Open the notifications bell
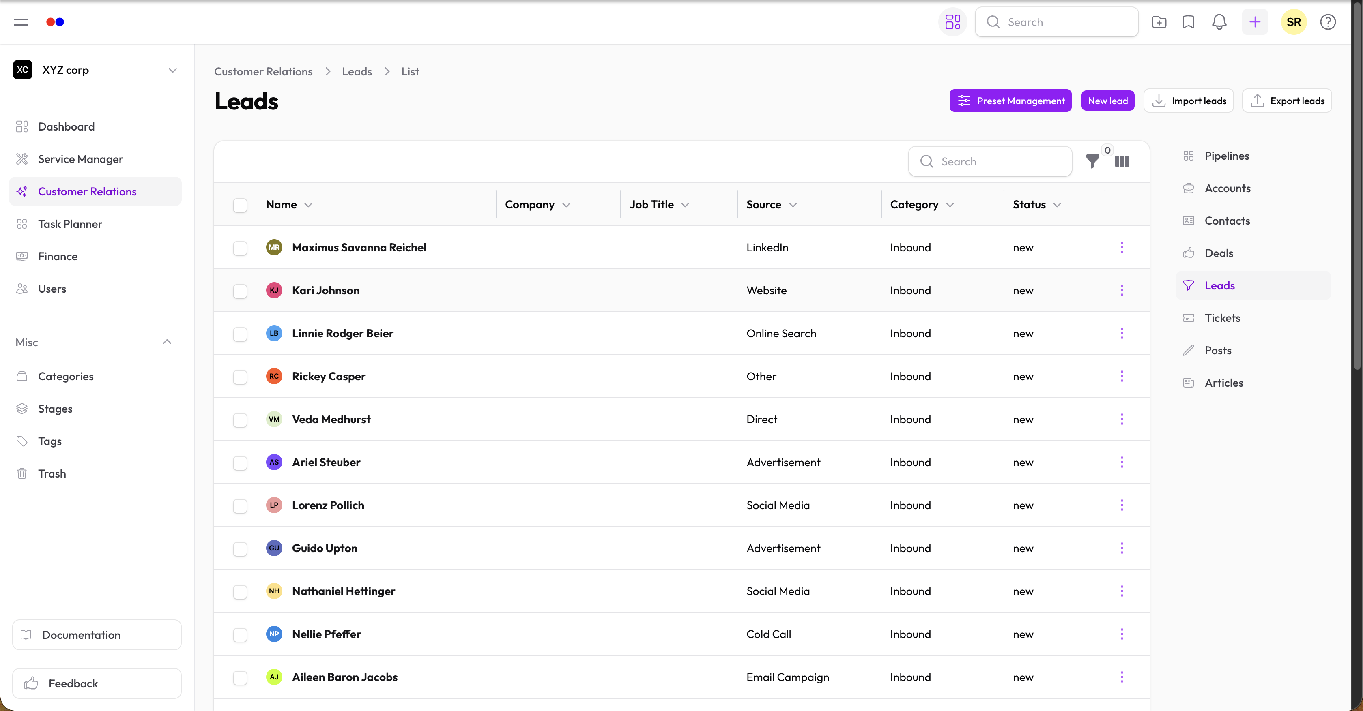This screenshot has width=1363, height=711. point(1219,22)
